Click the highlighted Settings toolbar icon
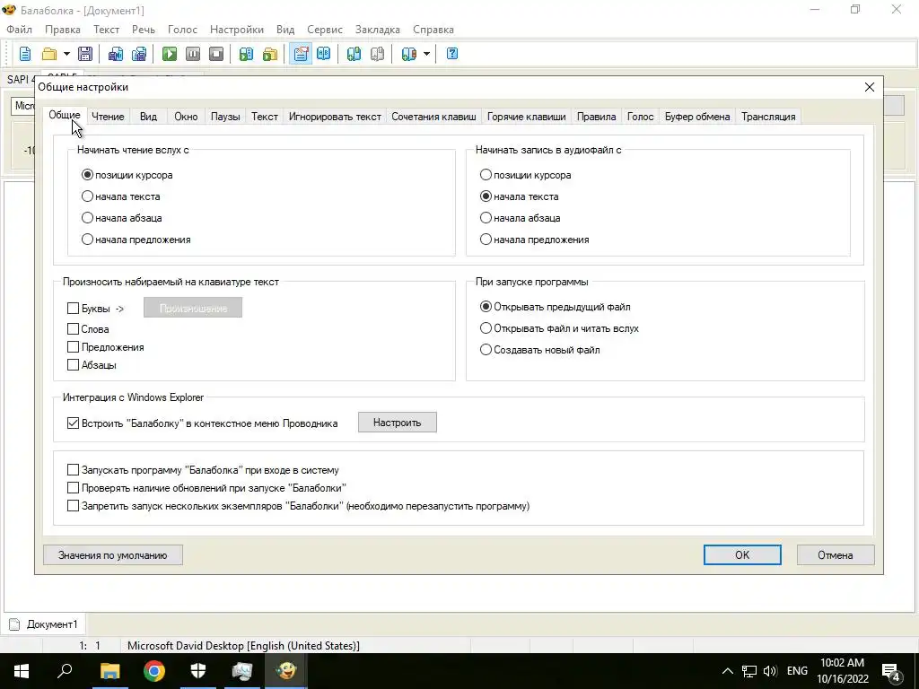 [x=300, y=54]
